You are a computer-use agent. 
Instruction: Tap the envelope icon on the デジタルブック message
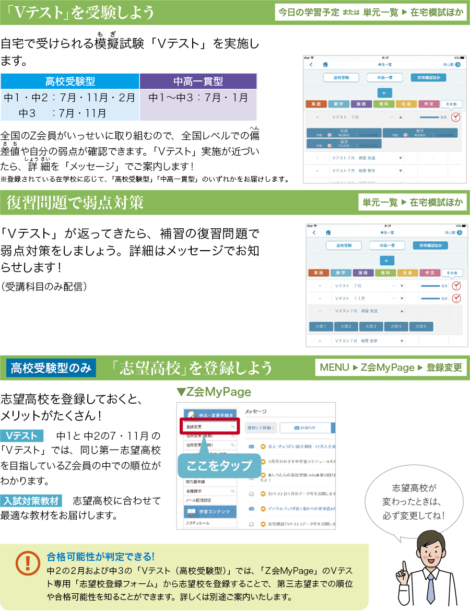click(251, 509)
